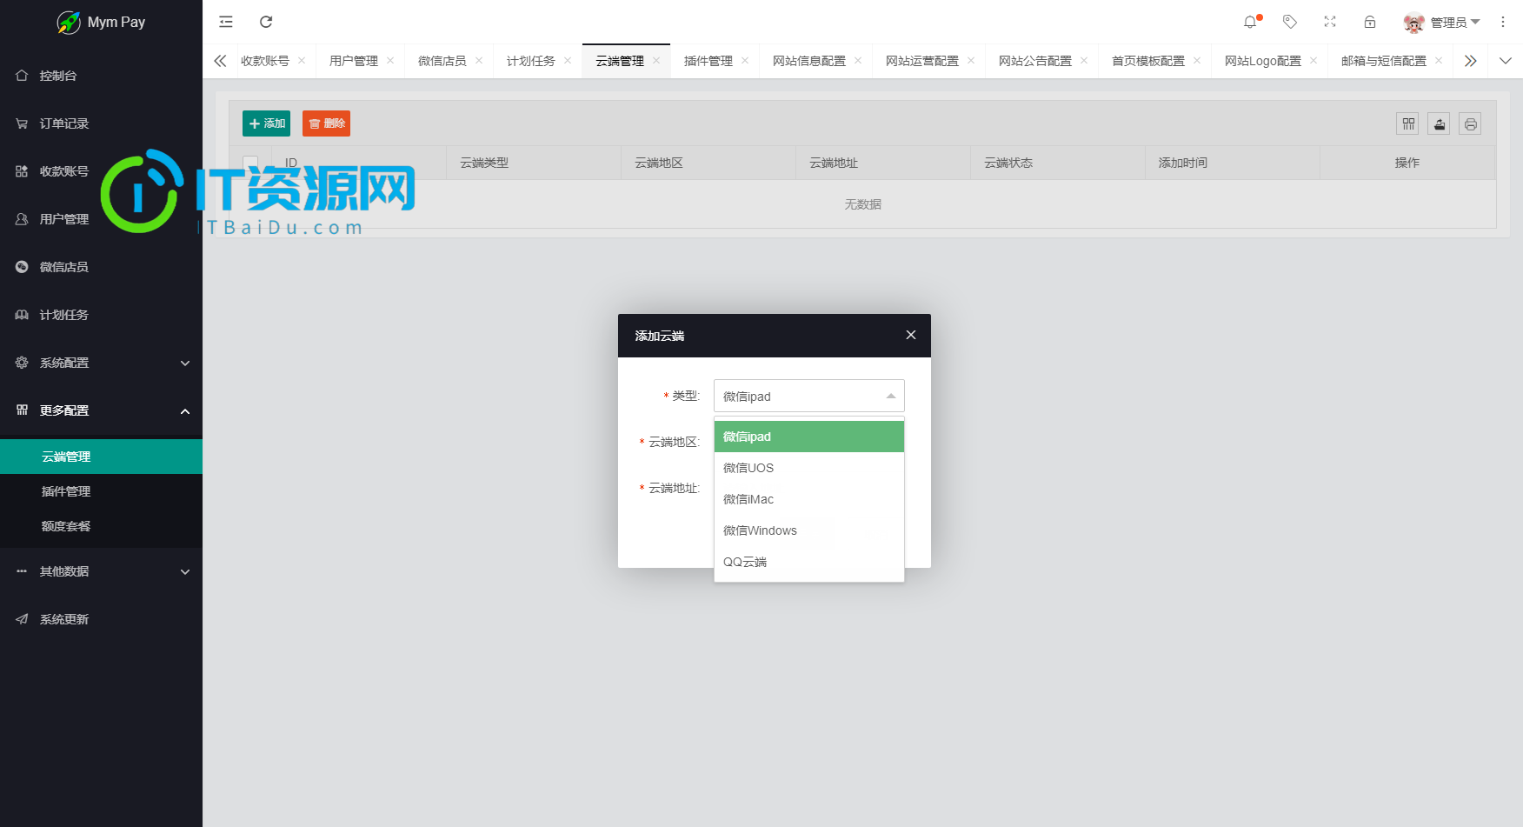Close the 微信店员 tab
Viewport: 1523px width, 827px height.
pyautogui.click(x=479, y=61)
